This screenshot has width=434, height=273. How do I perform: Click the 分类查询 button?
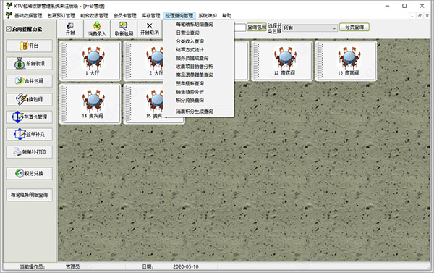[x=354, y=28]
